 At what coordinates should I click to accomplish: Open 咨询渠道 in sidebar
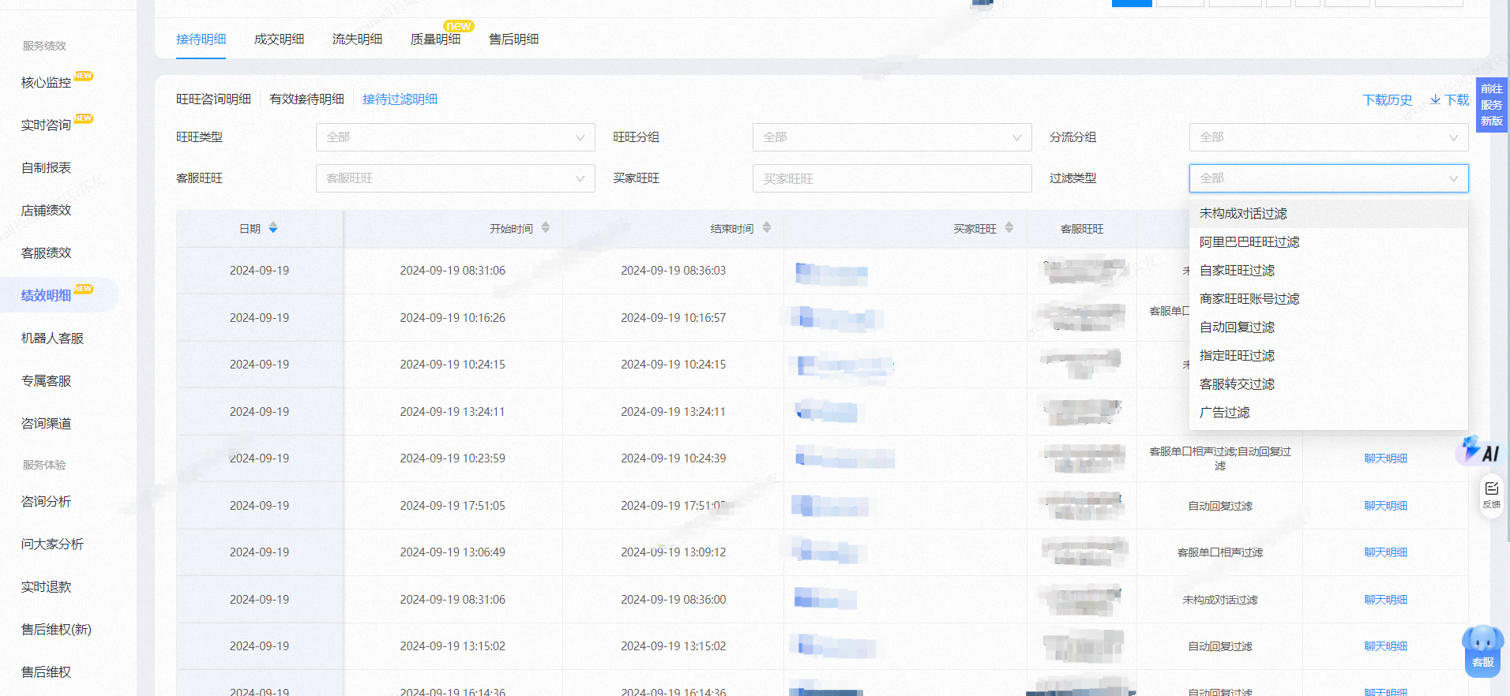[46, 424]
